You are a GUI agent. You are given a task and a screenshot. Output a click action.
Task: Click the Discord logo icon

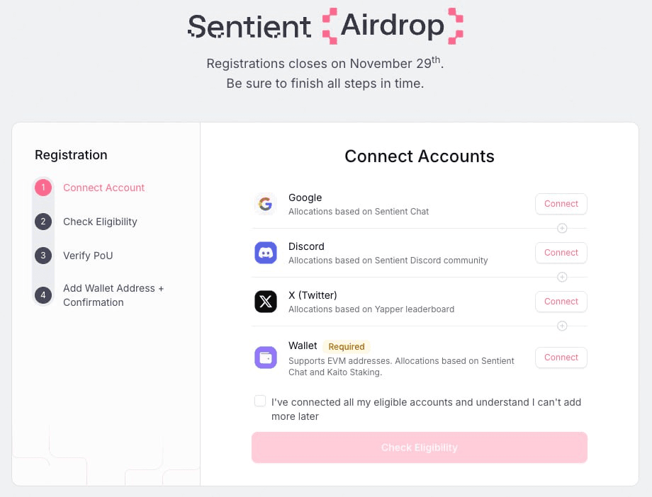[x=266, y=253]
